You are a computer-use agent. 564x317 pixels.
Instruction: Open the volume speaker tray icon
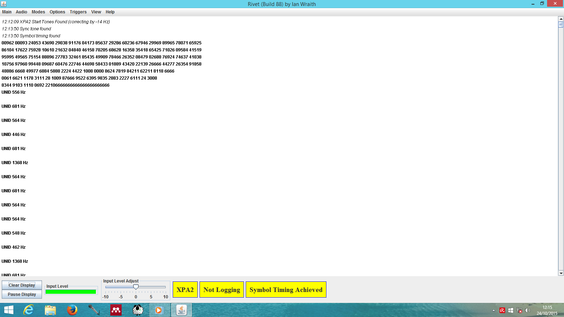coord(528,310)
